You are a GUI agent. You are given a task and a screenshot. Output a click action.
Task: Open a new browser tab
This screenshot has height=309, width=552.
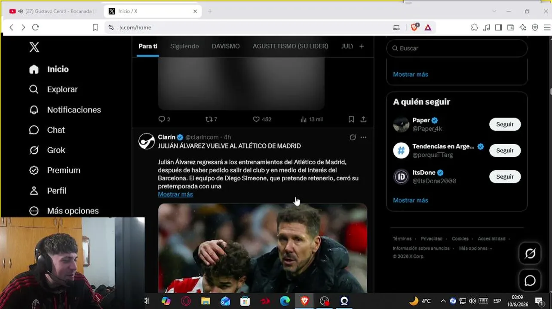[x=210, y=11]
